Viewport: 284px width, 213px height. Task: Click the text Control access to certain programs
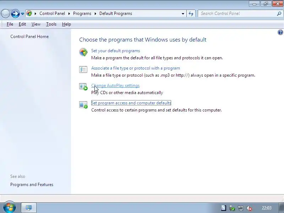point(157,110)
